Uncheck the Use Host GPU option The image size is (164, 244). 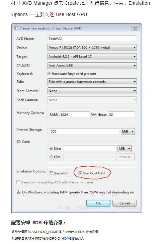(x=80, y=173)
